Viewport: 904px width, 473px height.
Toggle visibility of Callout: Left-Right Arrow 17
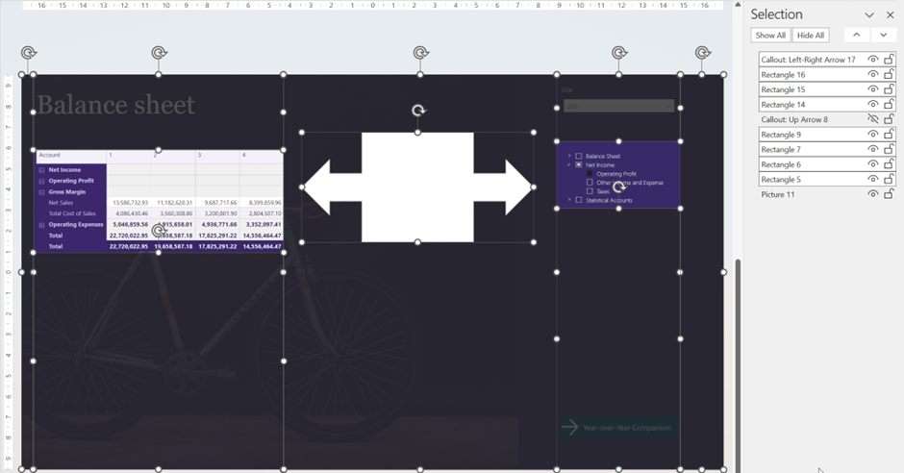(x=873, y=60)
